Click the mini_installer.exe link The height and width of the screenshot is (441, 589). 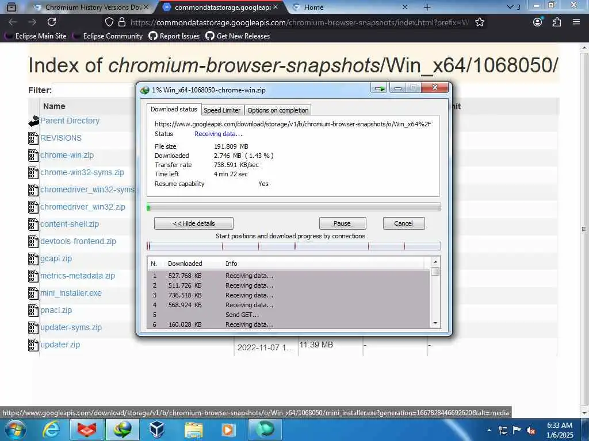[x=71, y=293]
